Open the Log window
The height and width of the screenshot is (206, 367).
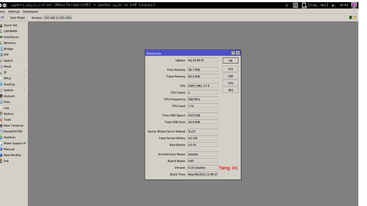[14, 108]
